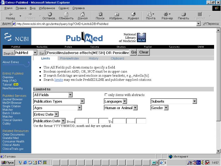Switch to the Limits tab
This screenshot has height=166, width=221.
click(x=46, y=58)
